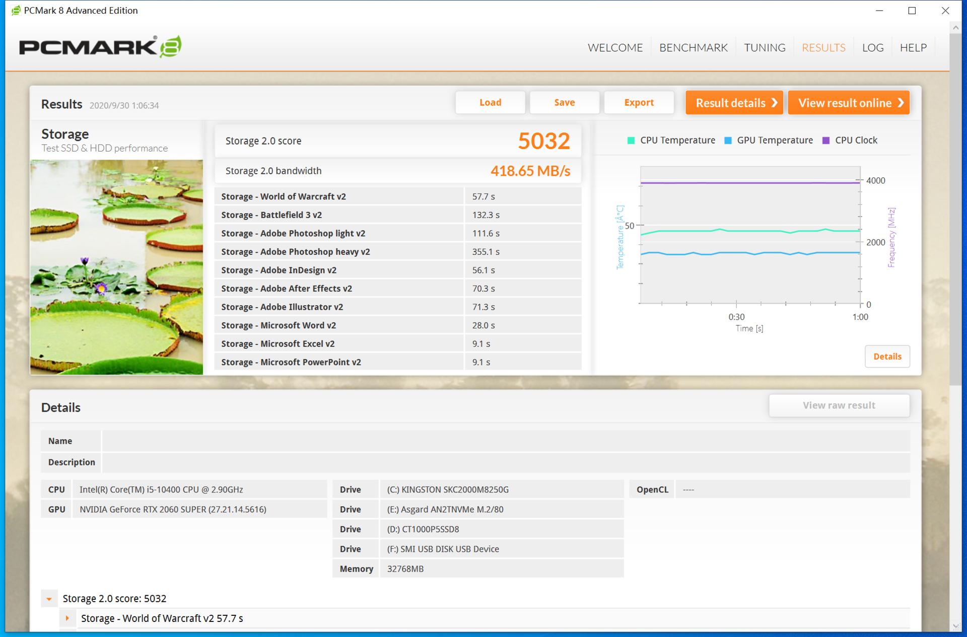Collapse the Storage 2.0 score tree

click(49, 599)
